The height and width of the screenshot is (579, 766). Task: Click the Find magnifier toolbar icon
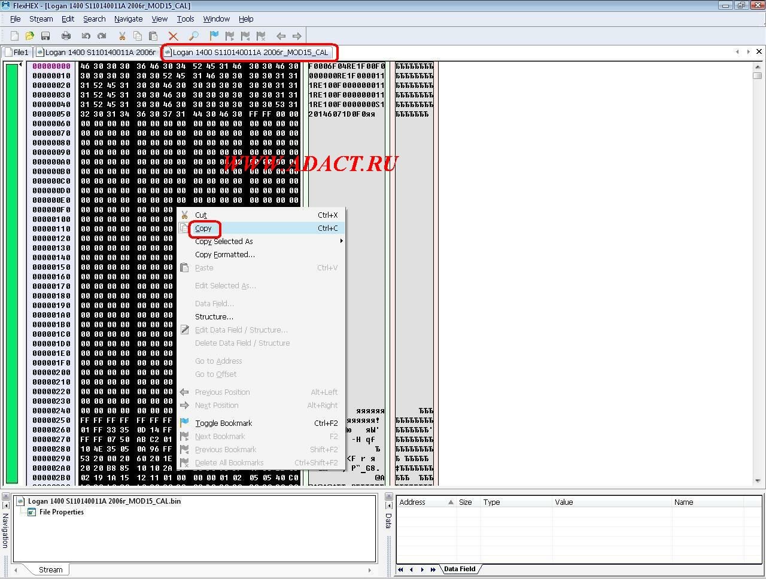pos(194,36)
